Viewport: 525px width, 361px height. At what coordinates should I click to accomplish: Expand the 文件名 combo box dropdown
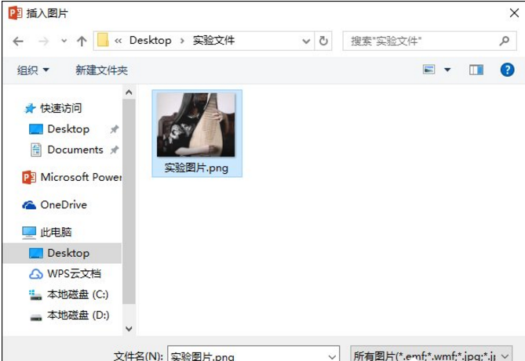332,356
